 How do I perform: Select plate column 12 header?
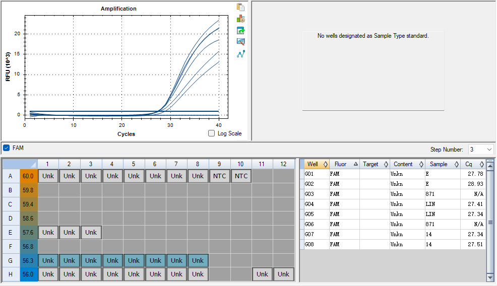283,164
